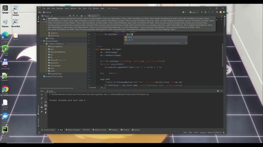
Task: Open the TODO tool window
Action: point(86,130)
